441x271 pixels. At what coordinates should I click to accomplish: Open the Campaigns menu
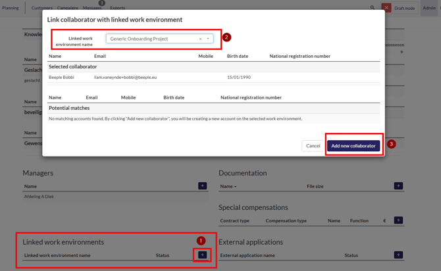click(67, 8)
